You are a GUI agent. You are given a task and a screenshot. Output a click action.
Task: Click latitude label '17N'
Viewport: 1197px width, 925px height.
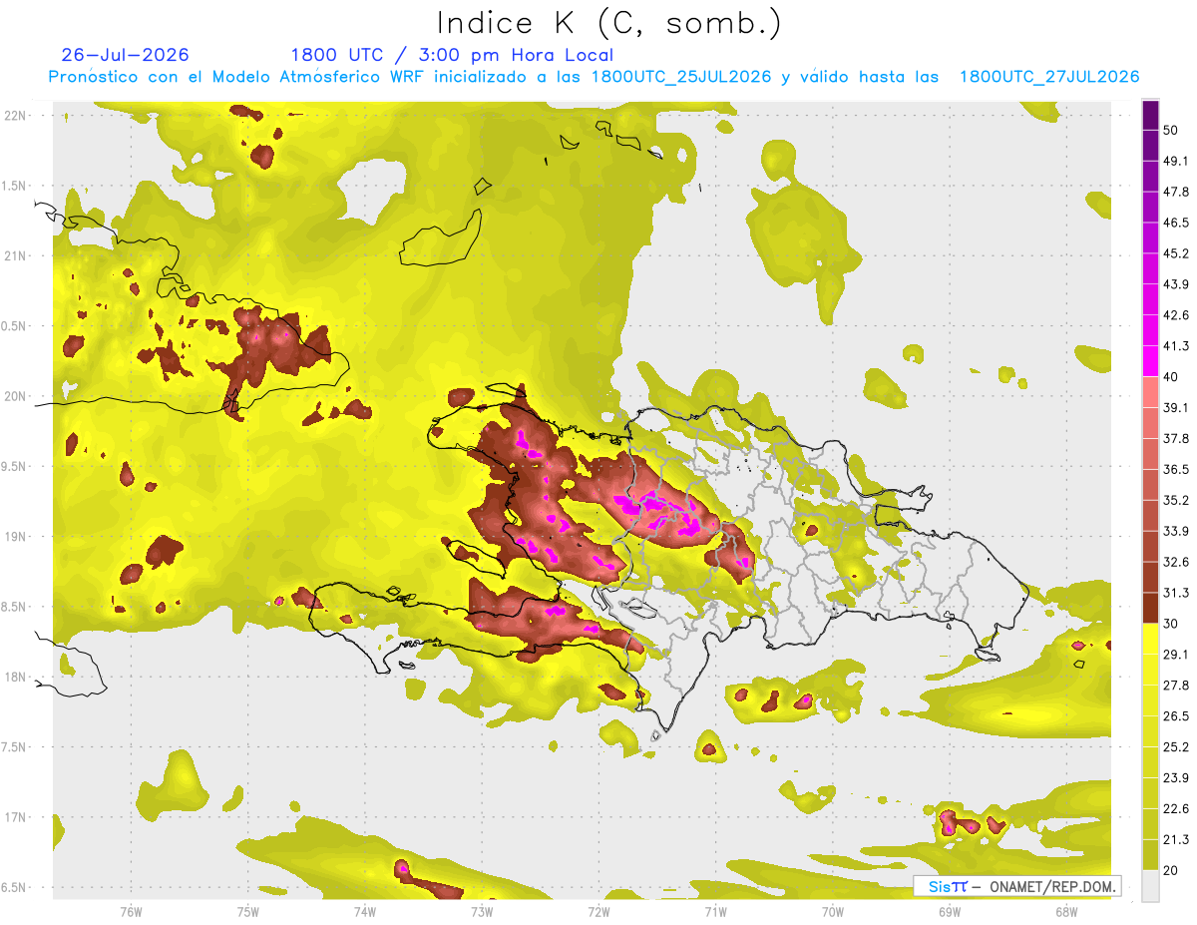click(x=17, y=817)
